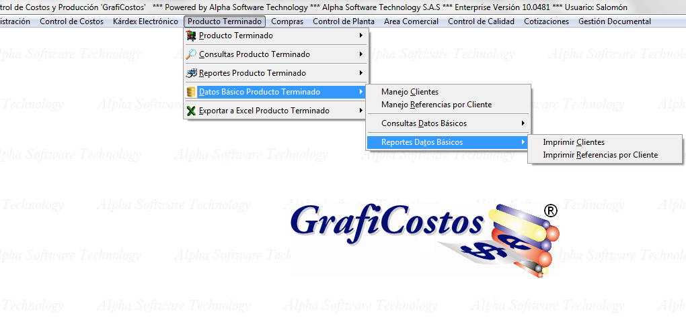Open the Control de Costos menu
The width and height of the screenshot is (686, 336).
(72, 21)
